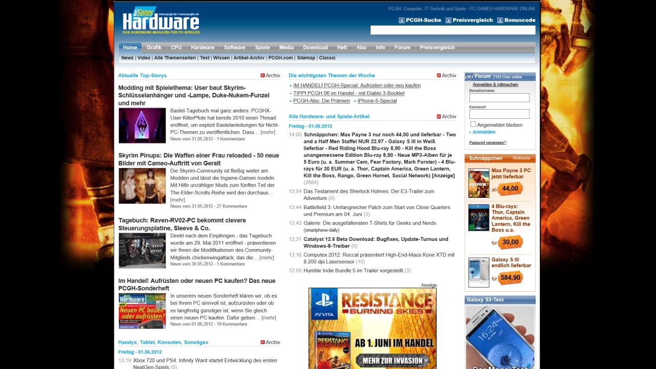Screen dimensions: 656x369
Task: Open the Spiele menu tab
Action: click(262, 48)
